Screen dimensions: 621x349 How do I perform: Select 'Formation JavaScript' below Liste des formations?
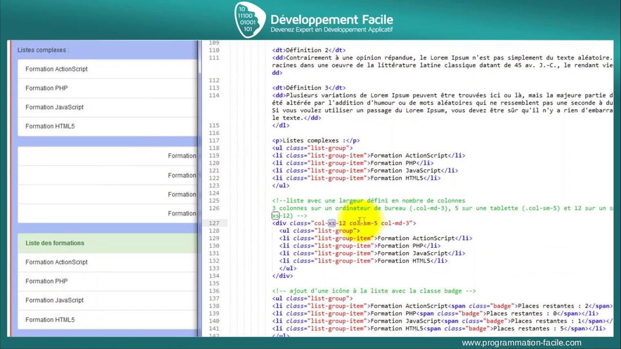click(x=108, y=300)
